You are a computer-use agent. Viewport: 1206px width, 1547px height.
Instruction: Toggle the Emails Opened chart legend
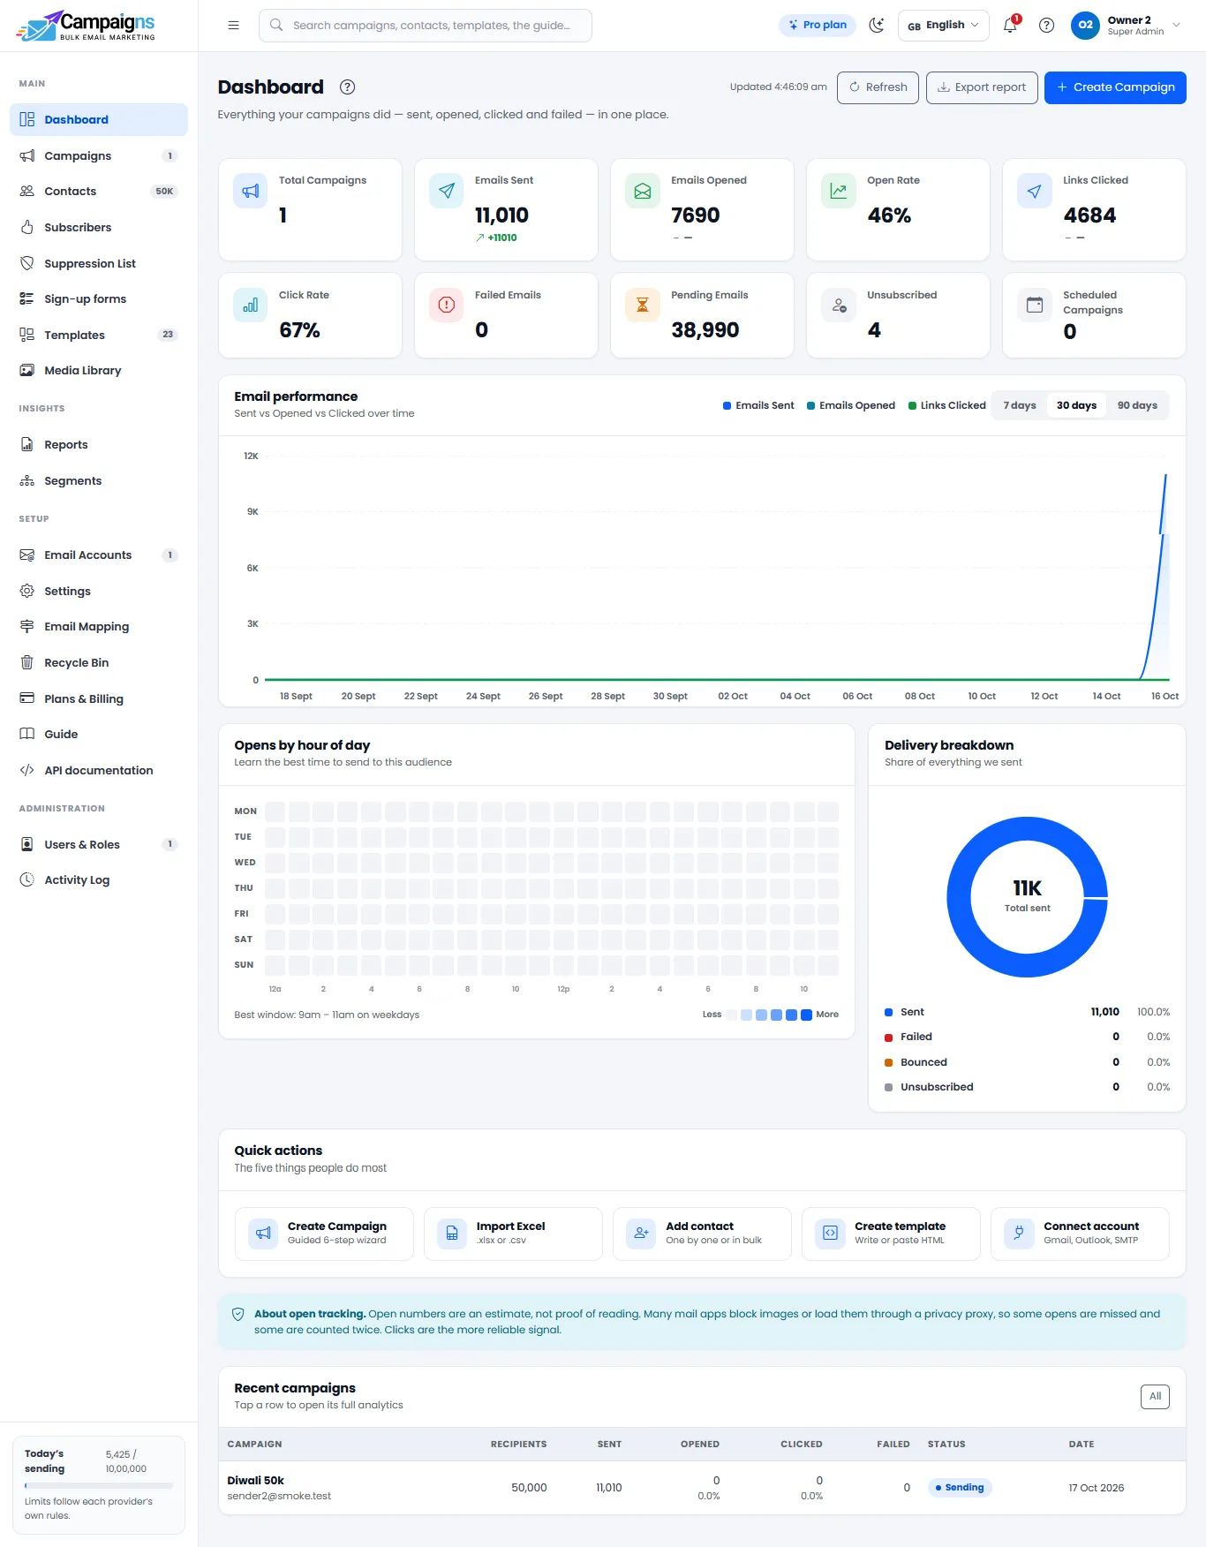pos(851,406)
